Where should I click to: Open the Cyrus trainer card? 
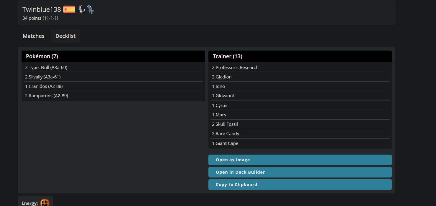click(220, 105)
